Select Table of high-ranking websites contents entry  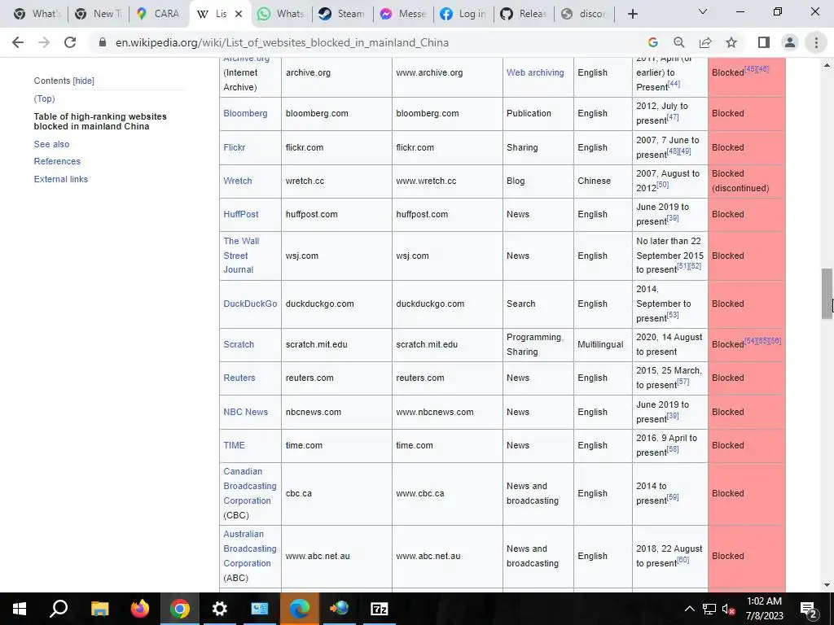tap(100, 121)
